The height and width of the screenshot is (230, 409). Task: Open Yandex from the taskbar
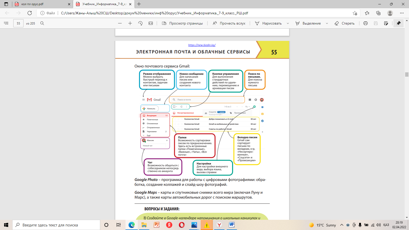pos(169,225)
